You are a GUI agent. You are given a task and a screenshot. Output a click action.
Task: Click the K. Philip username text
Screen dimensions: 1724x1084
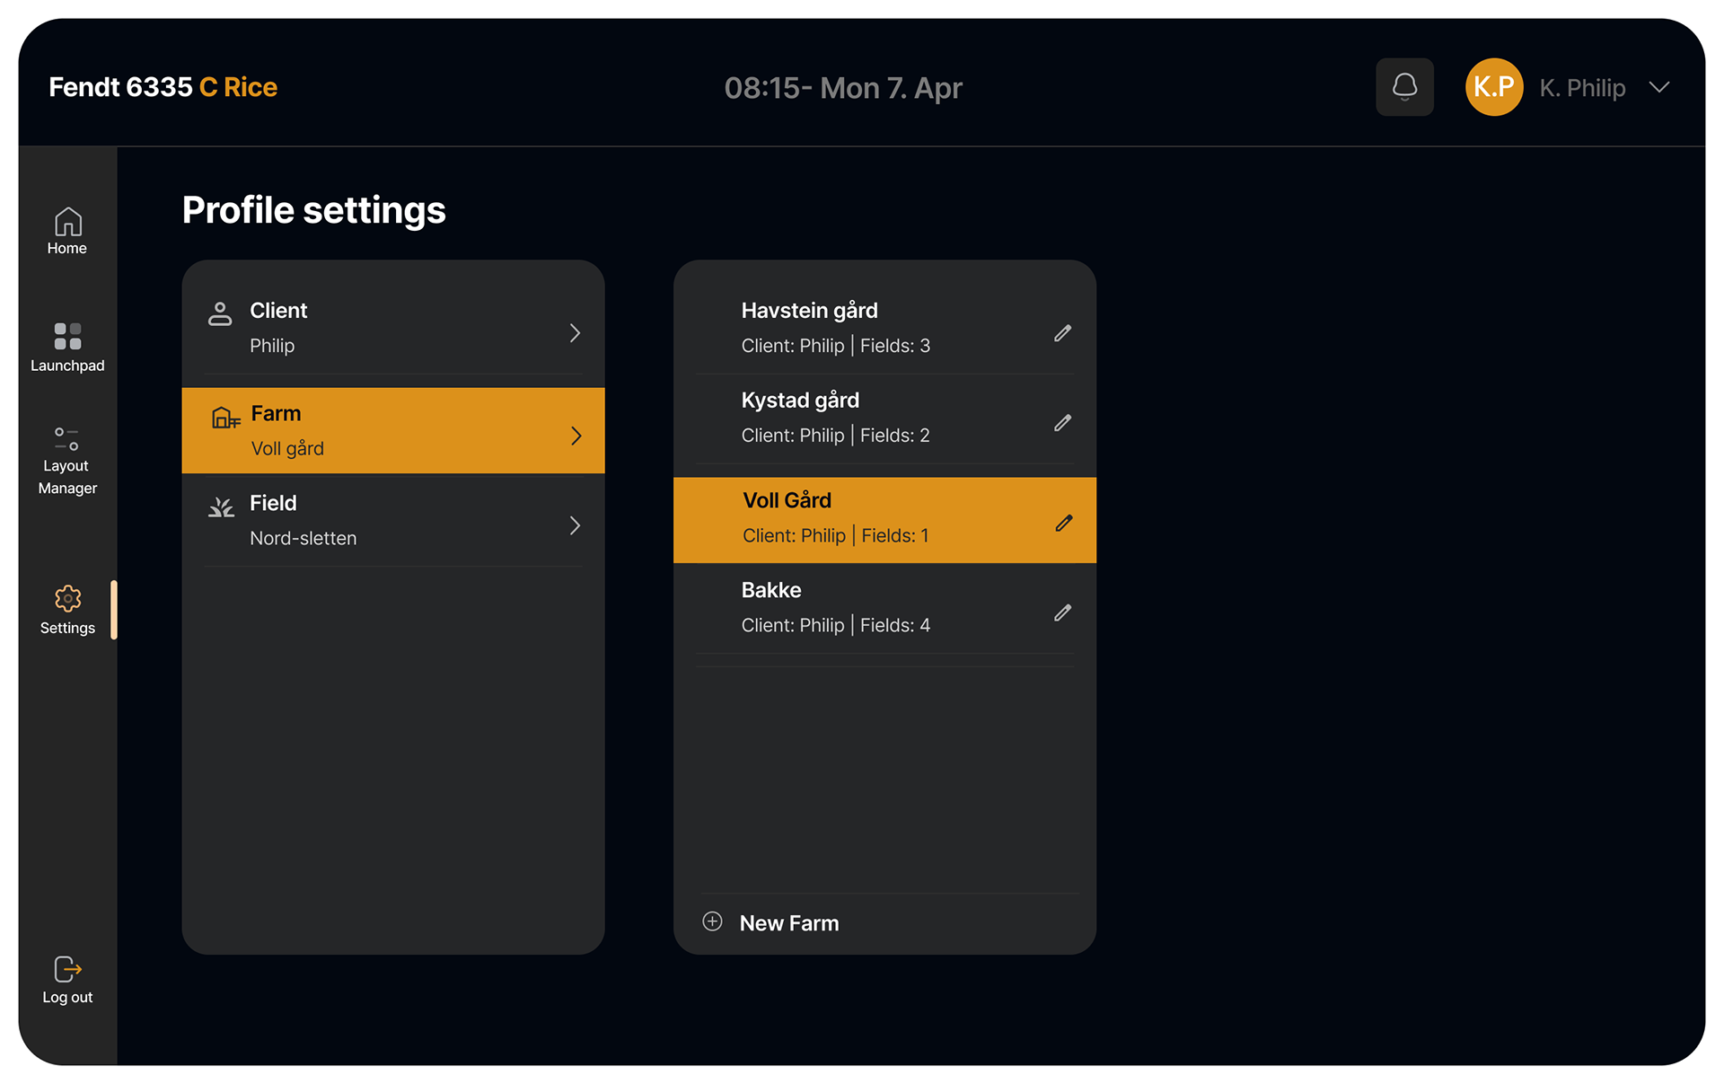point(1582,88)
